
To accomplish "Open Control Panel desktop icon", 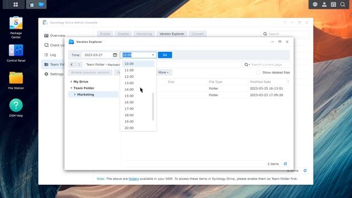I will [16, 53].
